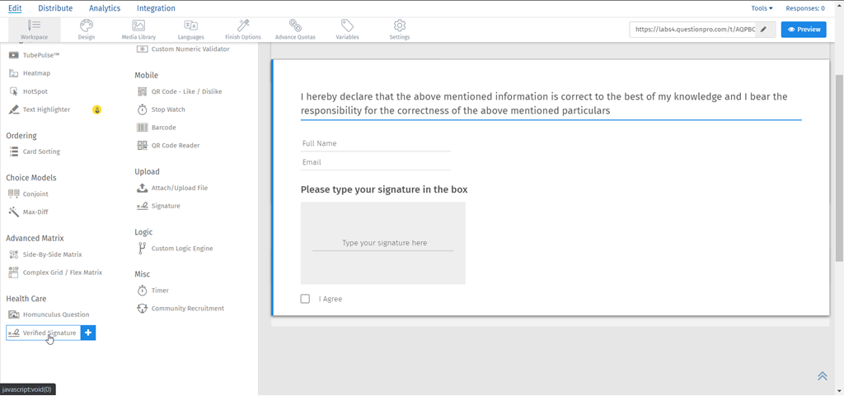Viewport: 844px width, 396px height.
Task: Add Stop Watch question type
Action: pyautogui.click(x=161, y=109)
